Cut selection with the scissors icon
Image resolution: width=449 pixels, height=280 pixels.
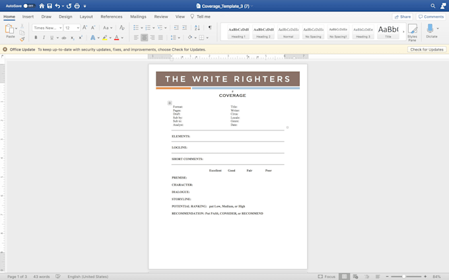[x=22, y=26]
